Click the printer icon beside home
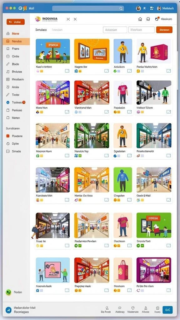Screen dimensions: 180x320 pyautogui.click(x=148, y=19)
